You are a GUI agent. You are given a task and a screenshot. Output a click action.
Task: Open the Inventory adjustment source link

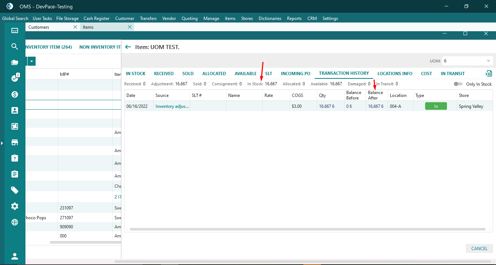[x=172, y=106]
